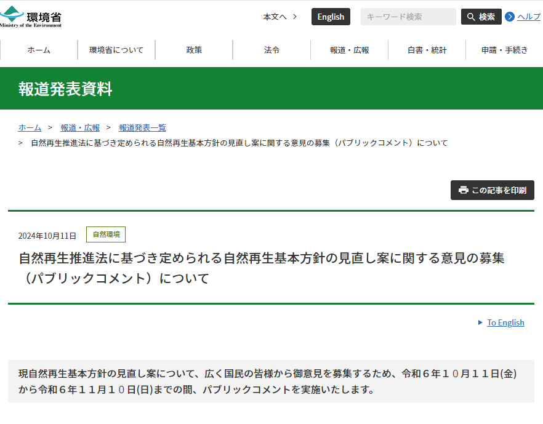Open the 報道・広報 navigation menu item

coord(348,50)
